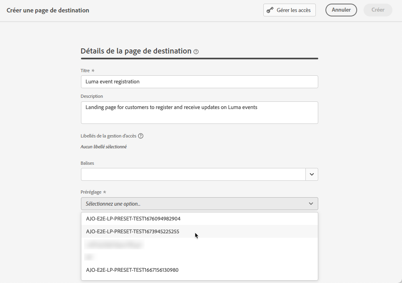Click the Titre field containing Luma event registration
The width and height of the screenshot is (402, 283).
[199, 82]
